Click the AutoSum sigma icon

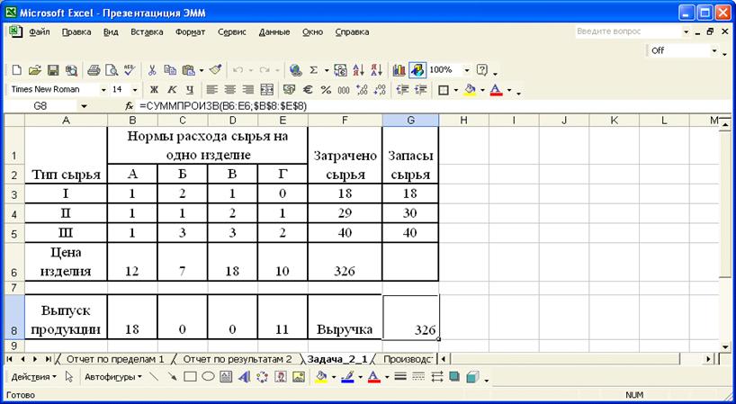tap(313, 69)
